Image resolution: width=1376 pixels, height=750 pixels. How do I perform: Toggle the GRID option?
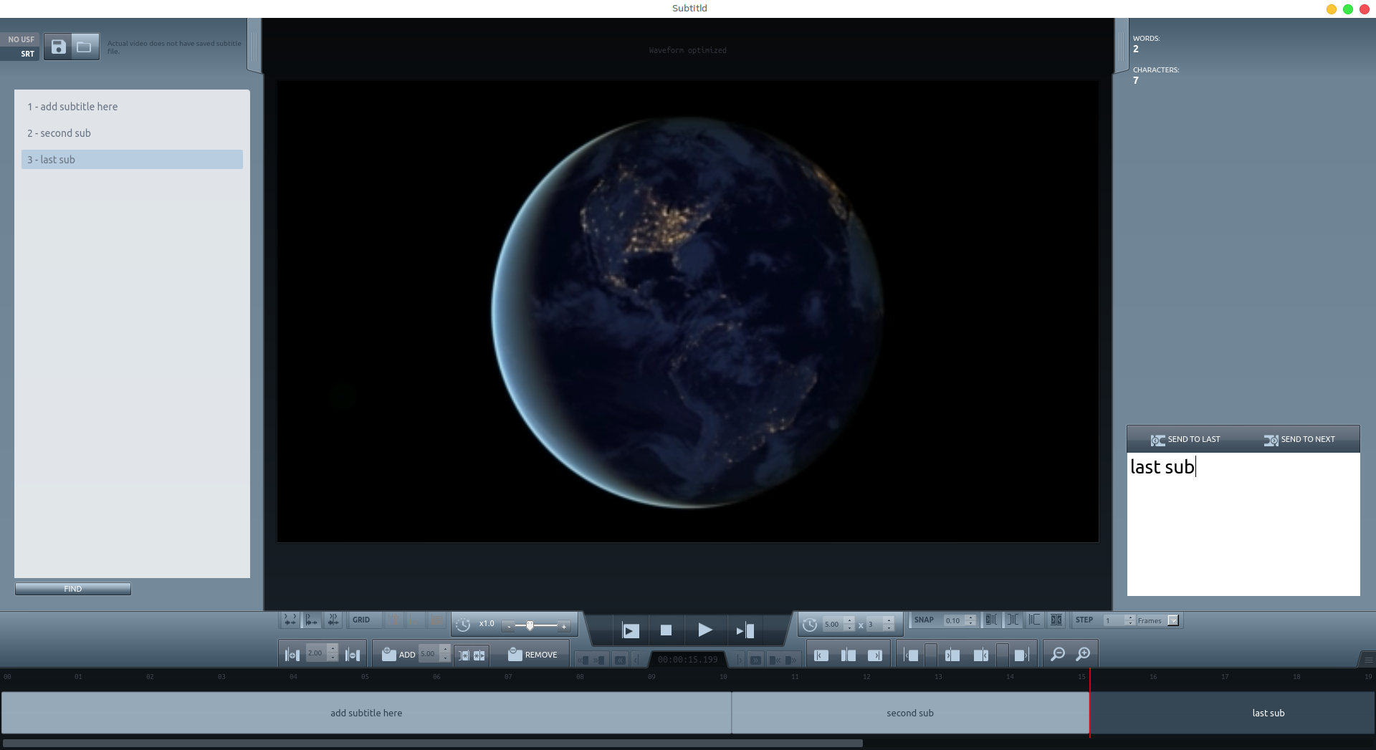tap(361, 620)
